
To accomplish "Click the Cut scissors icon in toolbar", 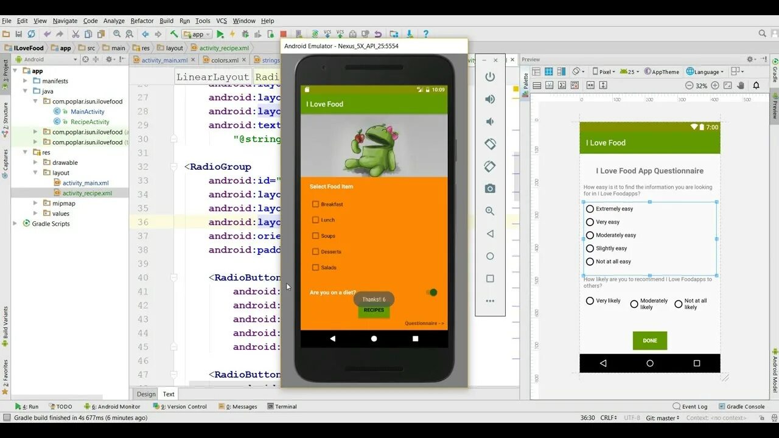I will pos(75,34).
